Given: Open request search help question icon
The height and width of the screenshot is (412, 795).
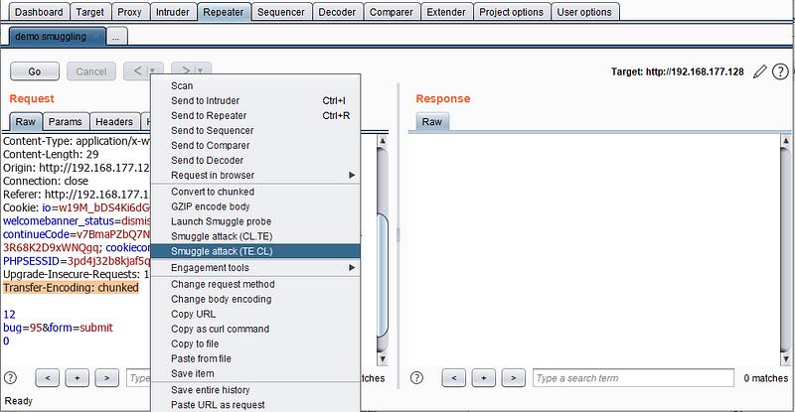Looking at the screenshot, I should 10,377.
